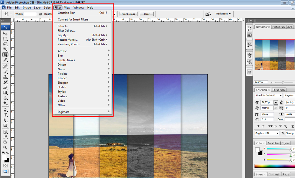
Task: Select the Brush tool
Action: click(x=5, y=72)
